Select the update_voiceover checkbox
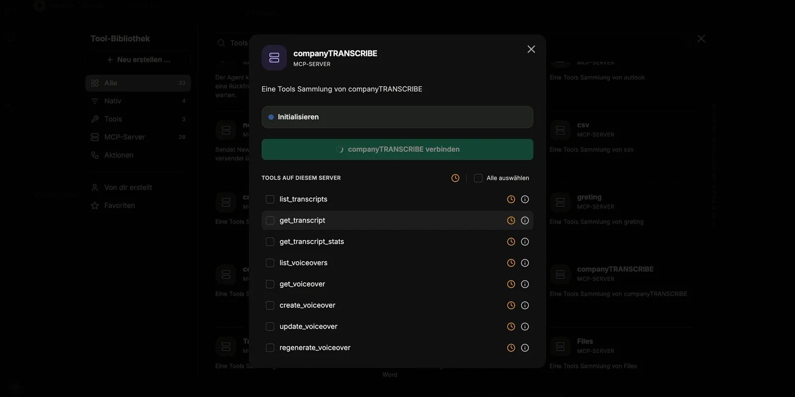795x397 pixels. (270, 327)
